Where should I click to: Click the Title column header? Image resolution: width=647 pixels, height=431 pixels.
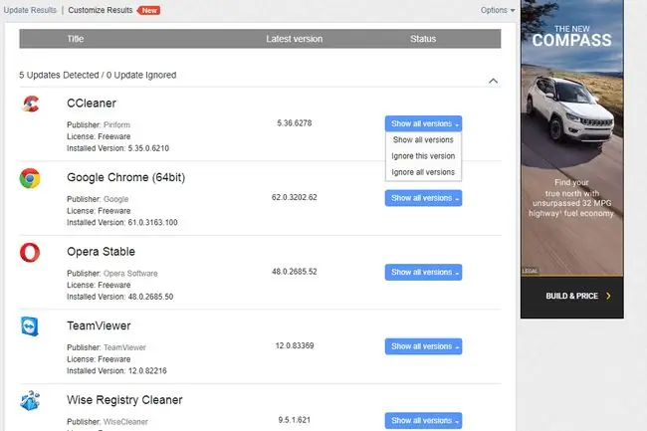(x=75, y=39)
